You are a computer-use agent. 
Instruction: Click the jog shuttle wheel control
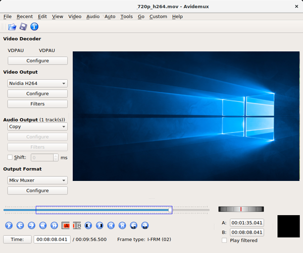(x=241, y=209)
